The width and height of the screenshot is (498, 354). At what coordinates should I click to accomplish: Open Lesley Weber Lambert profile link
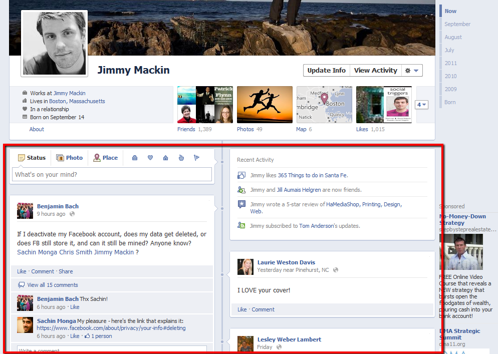coord(290,339)
